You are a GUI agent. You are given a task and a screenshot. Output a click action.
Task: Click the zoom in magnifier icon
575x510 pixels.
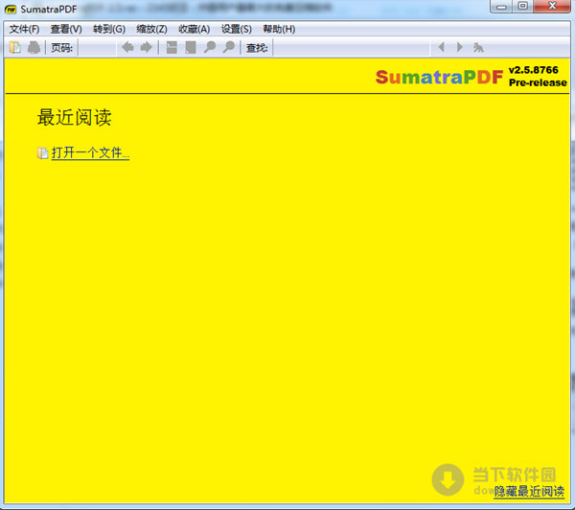(229, 48)
